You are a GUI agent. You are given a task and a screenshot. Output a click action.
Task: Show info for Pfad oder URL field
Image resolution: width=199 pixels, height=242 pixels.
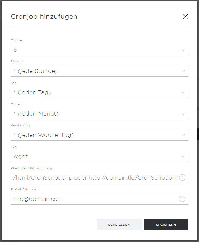[182, 177]
